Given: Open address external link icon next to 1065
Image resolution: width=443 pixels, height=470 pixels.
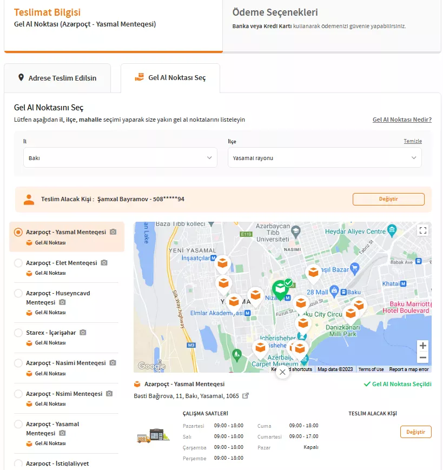Looking at the screenshot, I should pyautogui.click(x=246, y=396).
